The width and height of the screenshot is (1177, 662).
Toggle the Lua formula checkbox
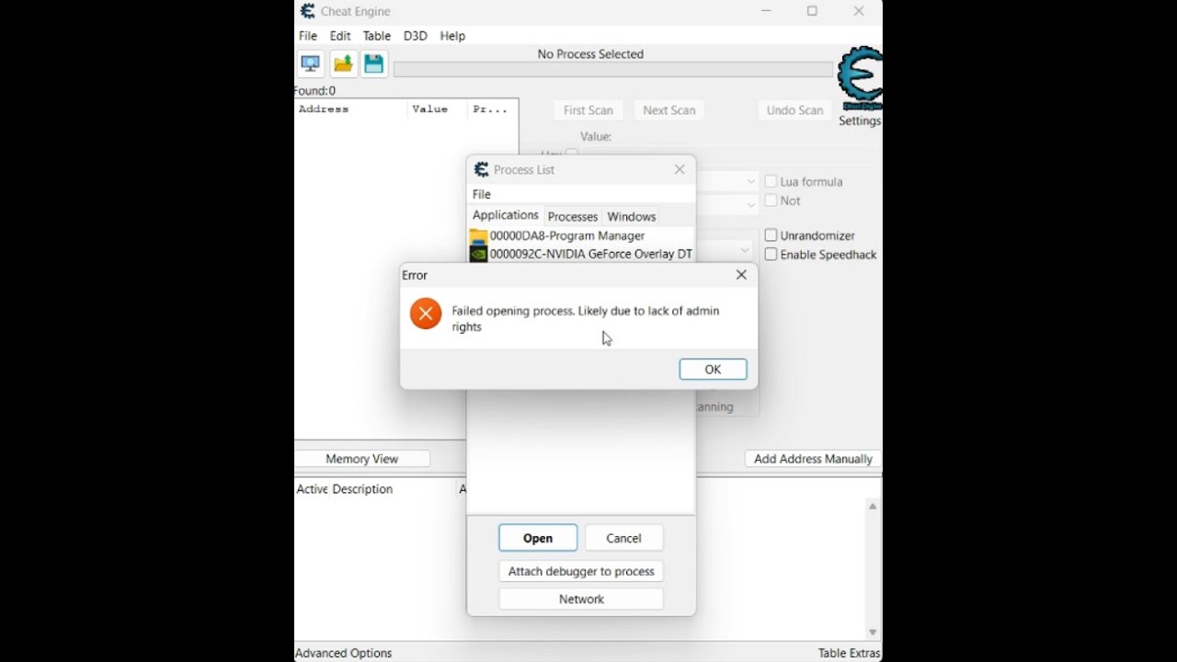pyautogui.click(x=771, y=182)
